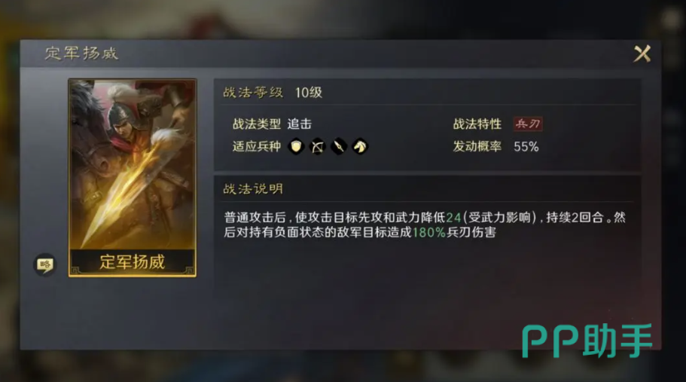Click the cavalry horse troop icon
This screenshot has width=686, height=382.
pos(360,147)
